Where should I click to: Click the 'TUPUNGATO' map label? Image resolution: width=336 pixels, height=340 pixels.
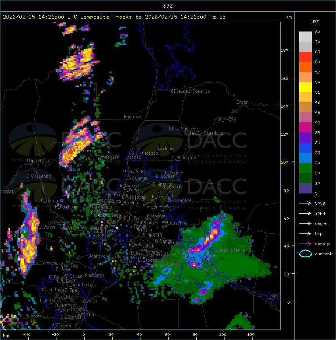point(65,281)
